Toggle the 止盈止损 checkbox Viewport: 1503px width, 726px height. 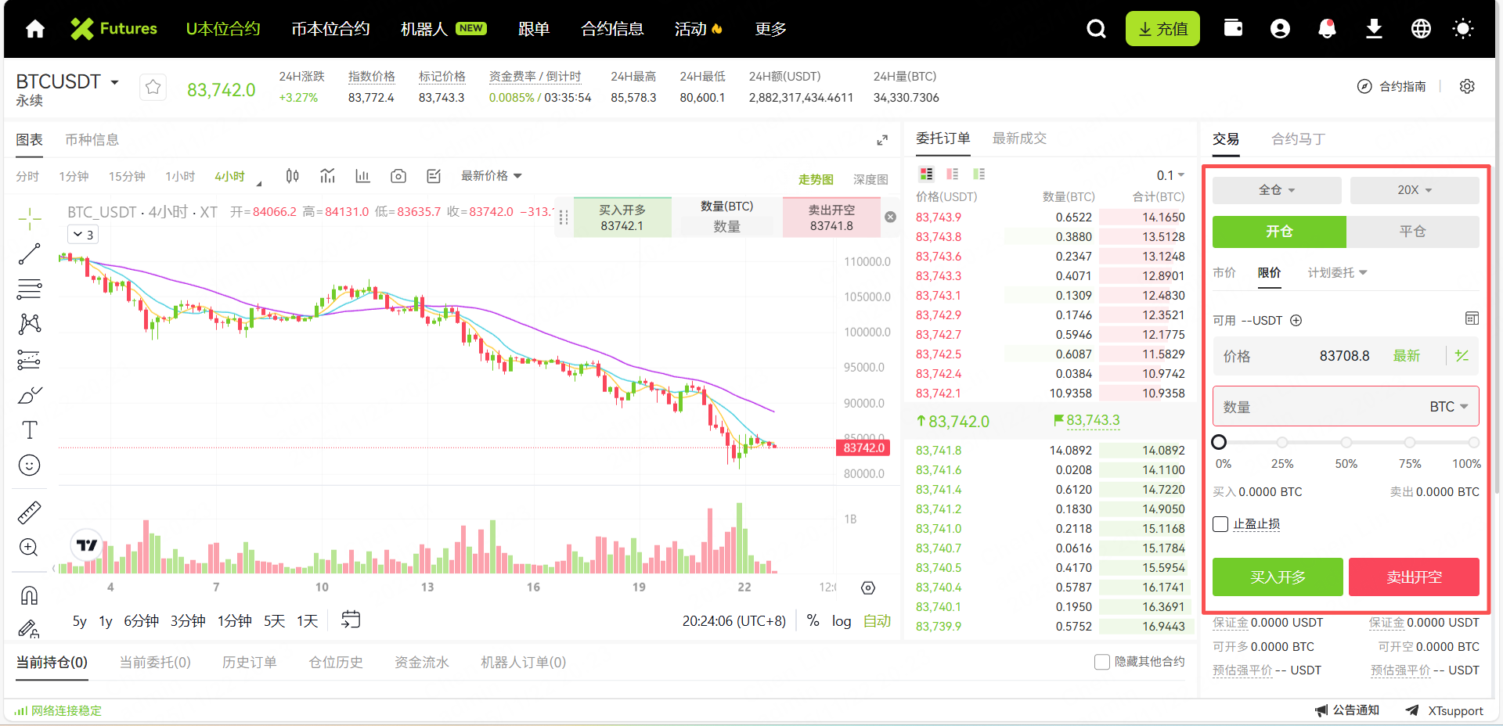tap(1220, 524)
